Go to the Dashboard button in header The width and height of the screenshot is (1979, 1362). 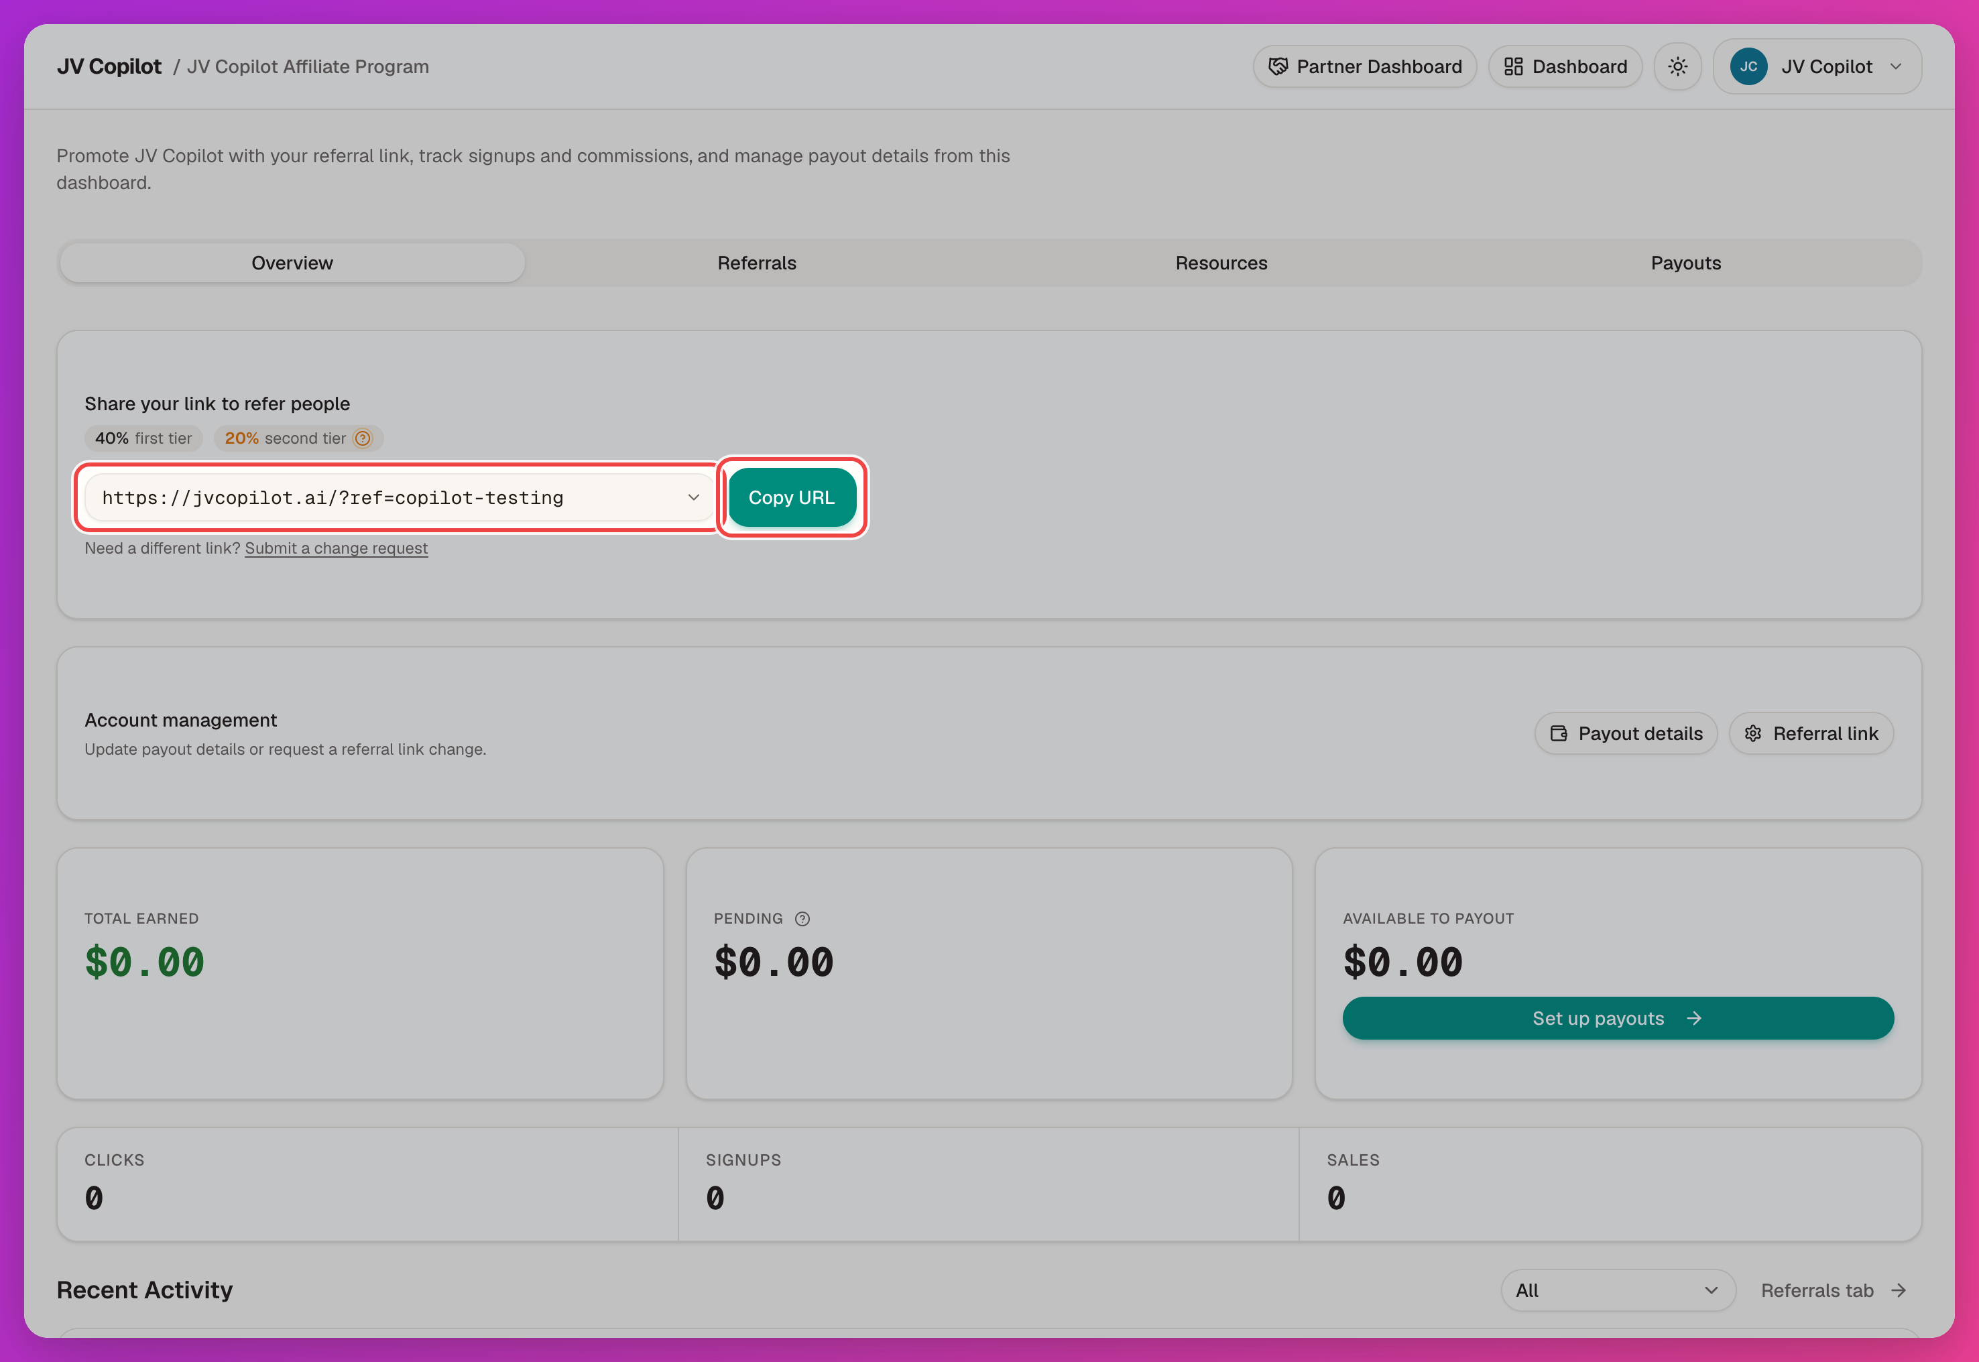coord(1565,66)
